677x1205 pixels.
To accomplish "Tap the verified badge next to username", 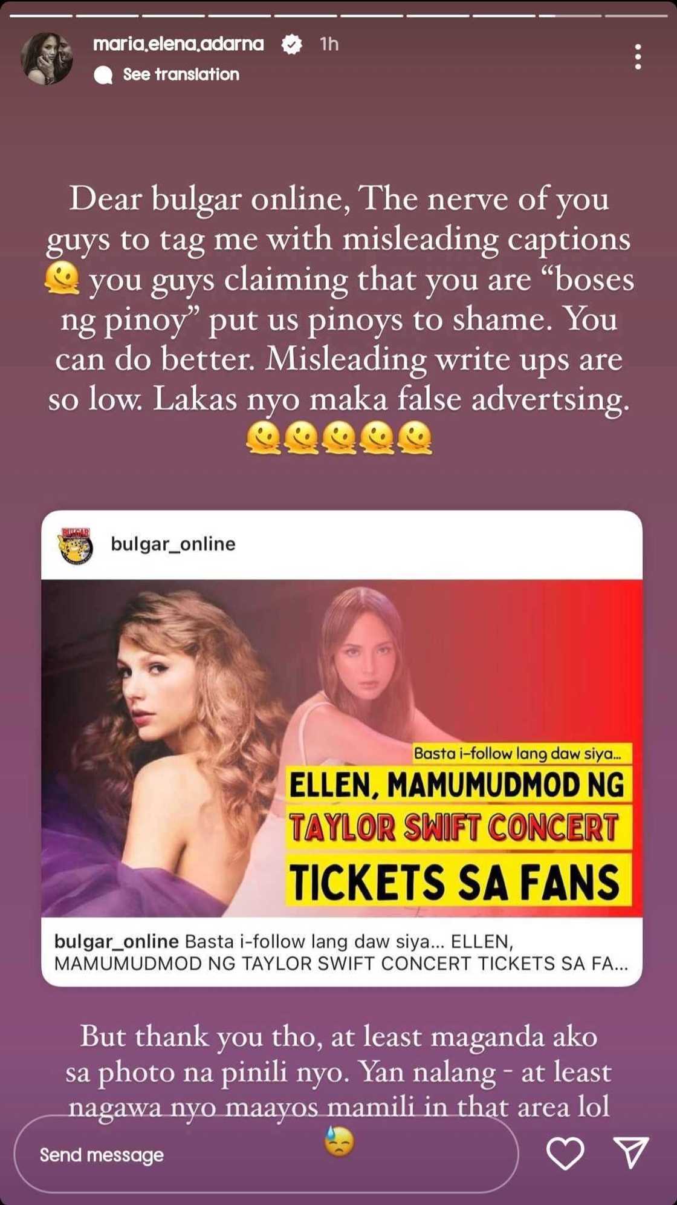I will [293, 44].
